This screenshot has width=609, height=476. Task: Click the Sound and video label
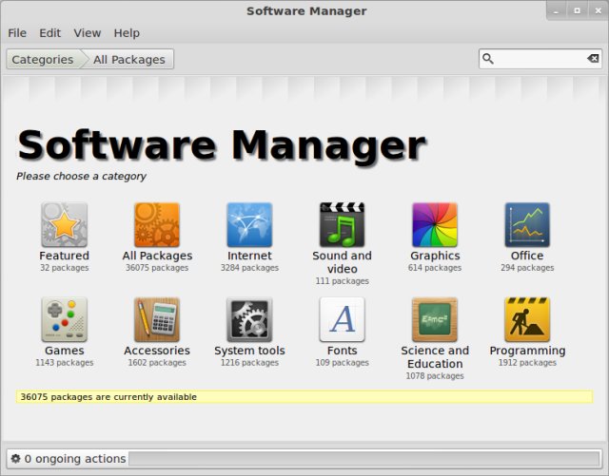[x=342, y=262]
